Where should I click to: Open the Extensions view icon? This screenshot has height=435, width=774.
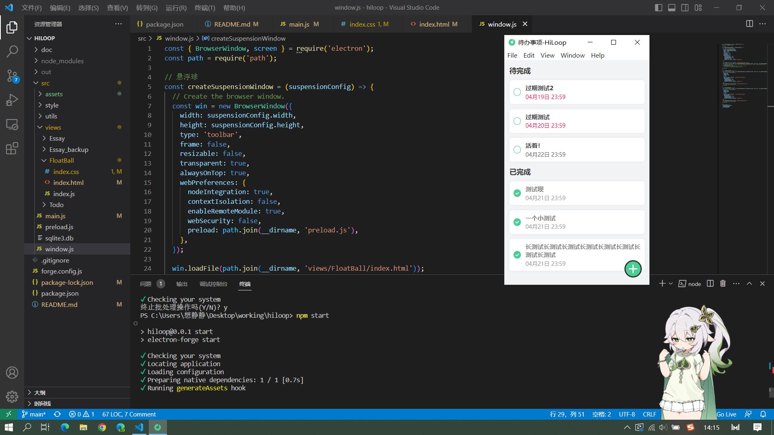pyautogui.click(x=12, y=148)
